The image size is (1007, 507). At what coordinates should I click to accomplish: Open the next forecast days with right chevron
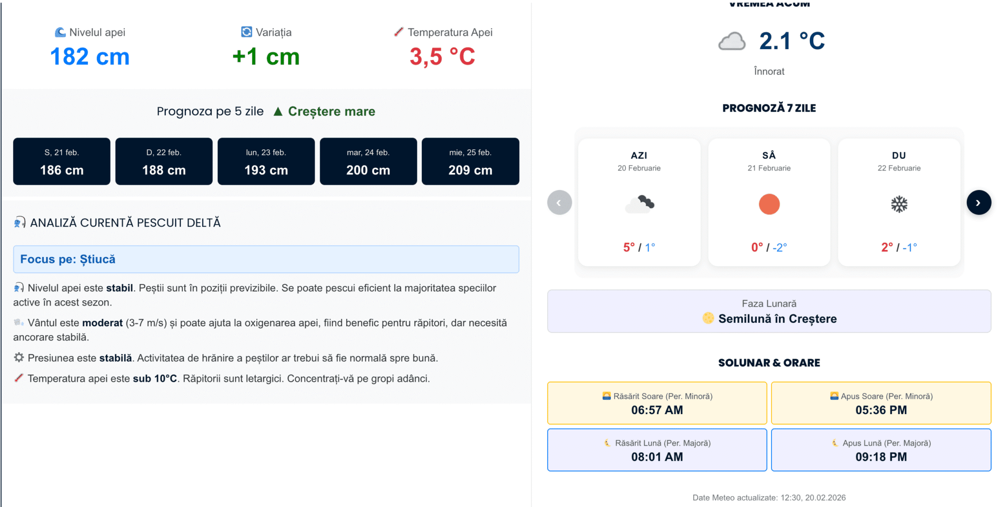pyautogui.click(x=979, y=202)
